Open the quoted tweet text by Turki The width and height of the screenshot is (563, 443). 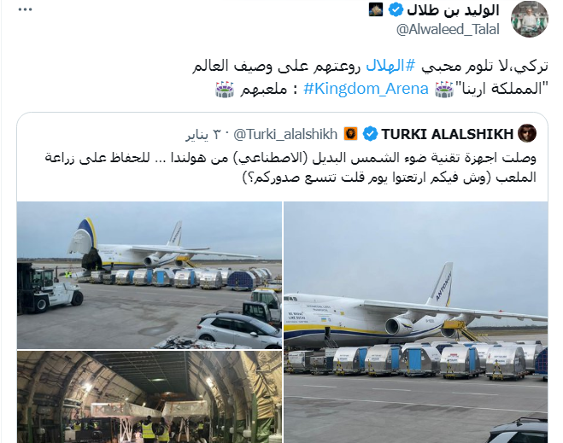(290, 167)
